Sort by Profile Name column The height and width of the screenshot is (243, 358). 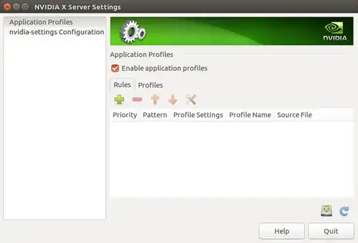[250, 115]
